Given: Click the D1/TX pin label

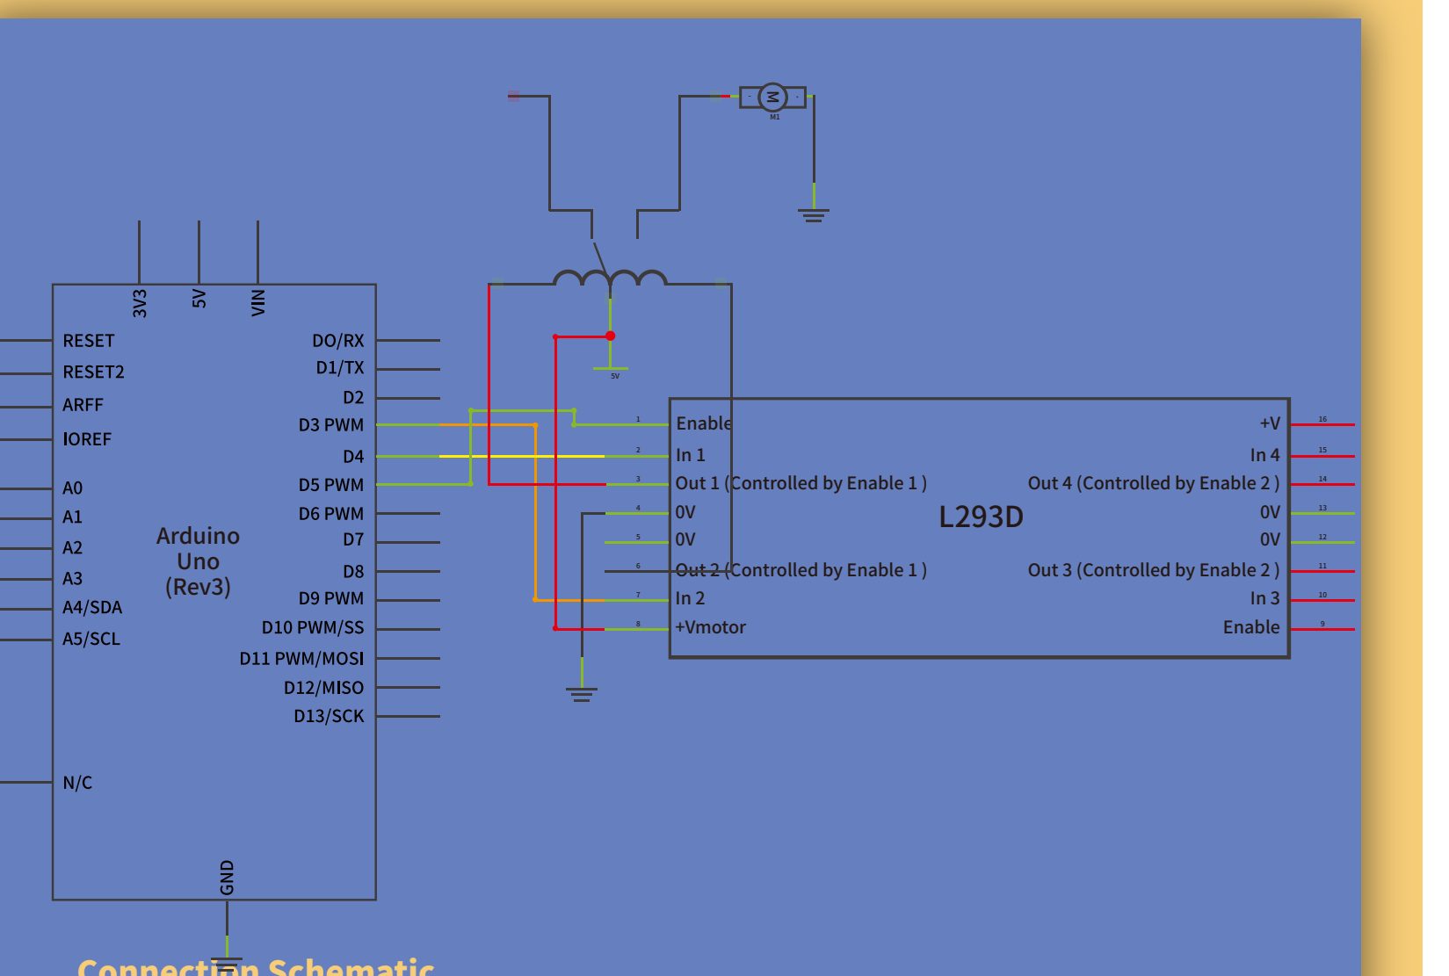Looking at the screenshot, I should (340, 368).
